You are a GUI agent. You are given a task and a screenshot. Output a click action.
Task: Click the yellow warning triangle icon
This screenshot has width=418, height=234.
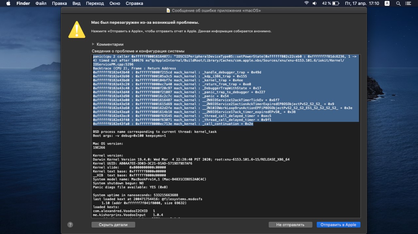click(x=76, y=30)
